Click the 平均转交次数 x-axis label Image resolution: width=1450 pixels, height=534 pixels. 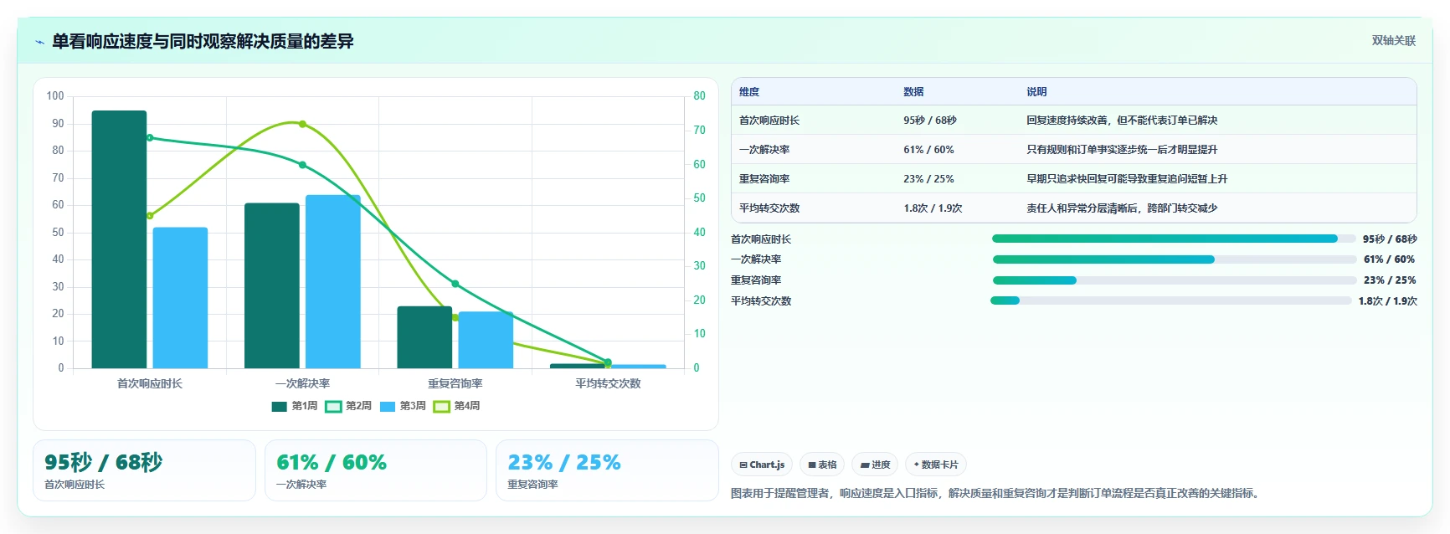[608, 383]
